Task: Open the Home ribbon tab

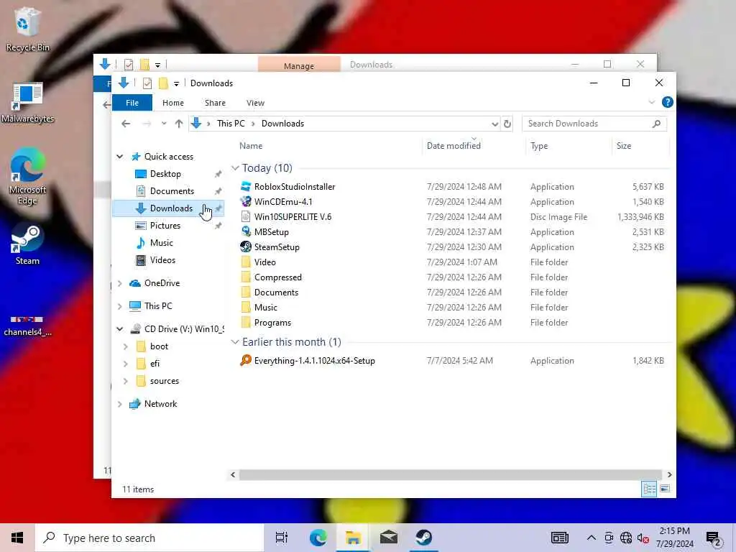Action: (173, 103)
